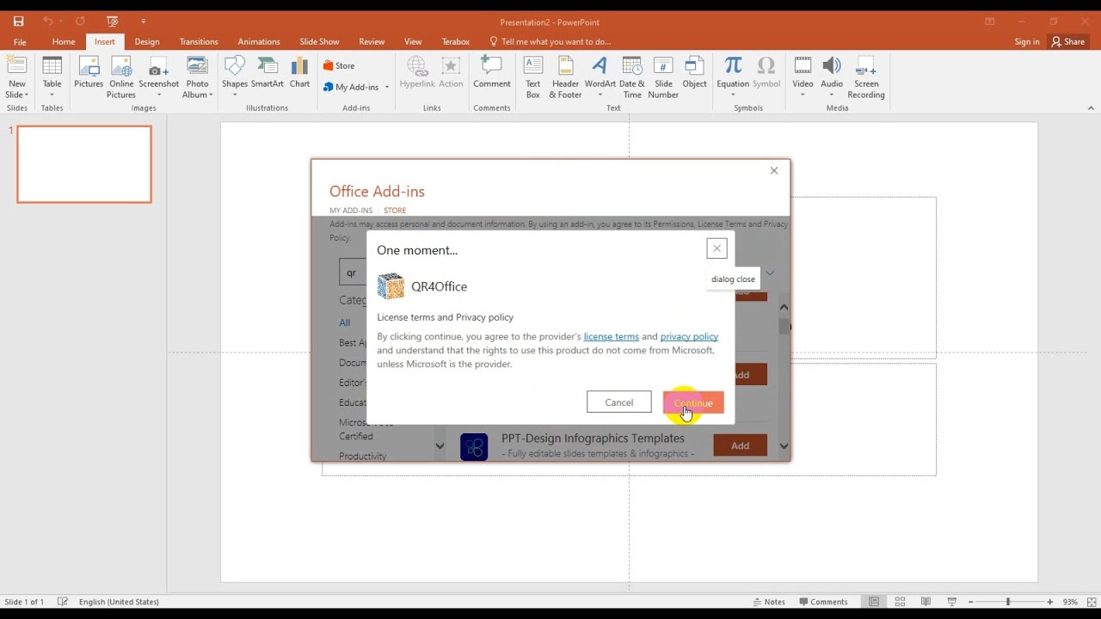Open the license terms link
Screen dimensions: 1101x619
pos(611,336)
